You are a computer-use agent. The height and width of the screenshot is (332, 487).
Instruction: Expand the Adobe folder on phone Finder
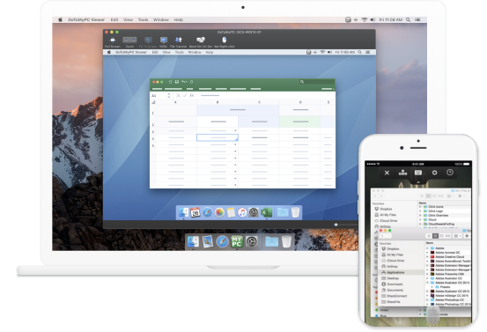point(427,248)
